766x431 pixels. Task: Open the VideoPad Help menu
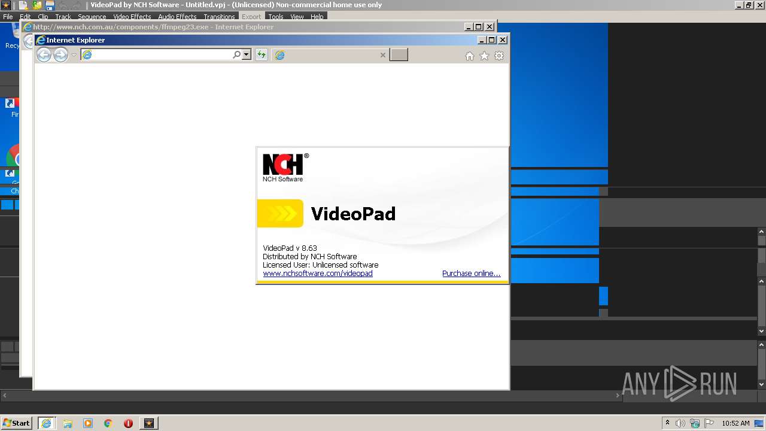317,17
